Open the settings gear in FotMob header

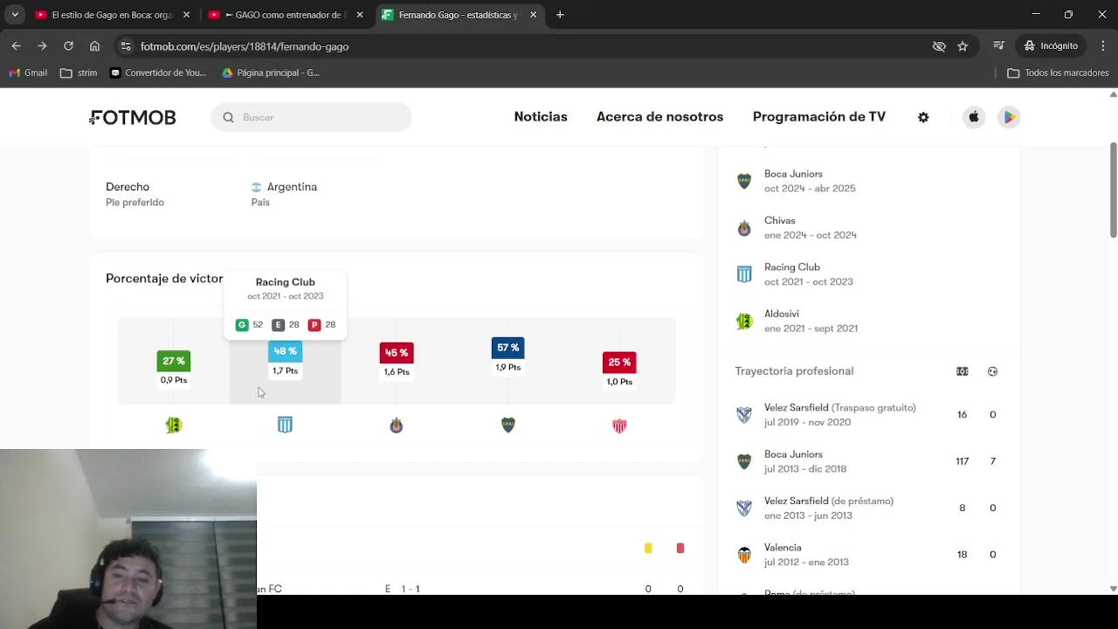pyautogui.click(x=923, y=117)
